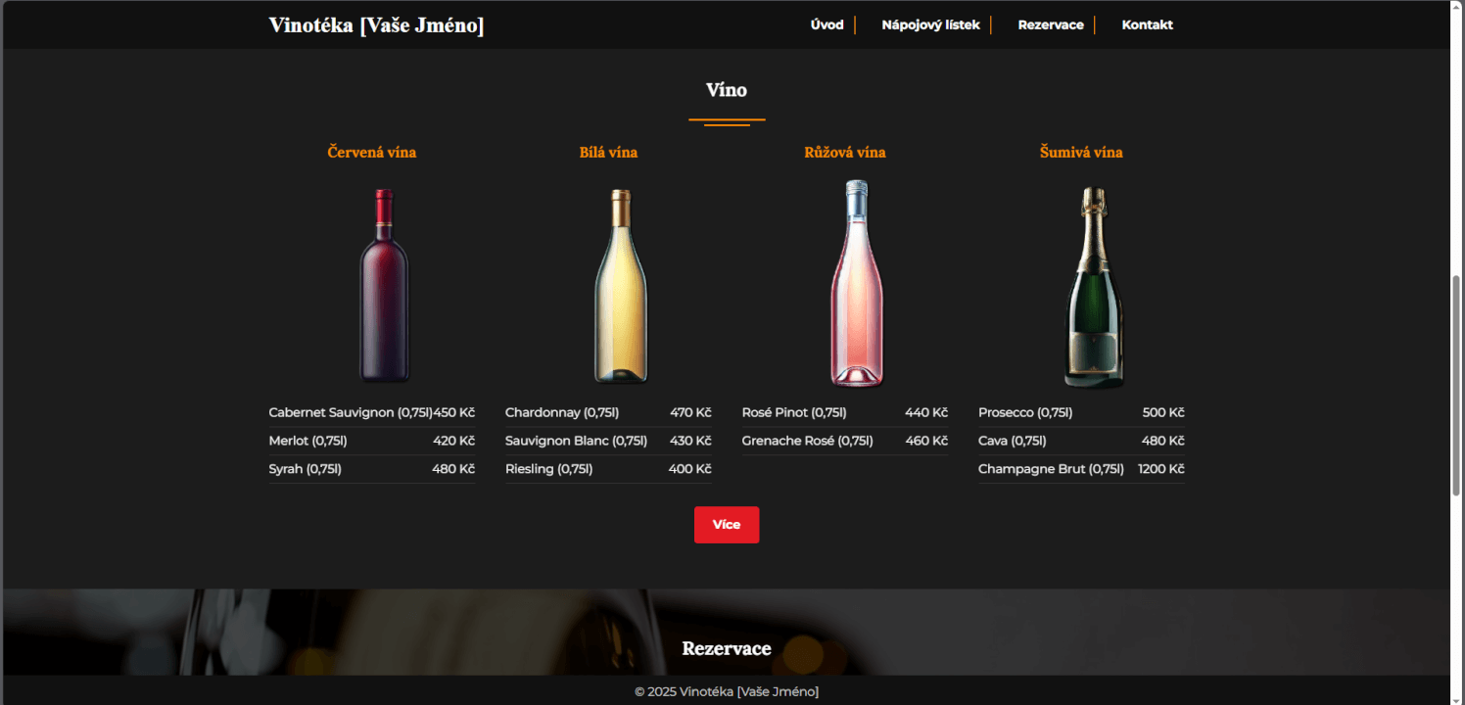Open Rezervace from the top menu
This screenshot has width=1465, height=705.
pyautogui.click(x=1050, y=25)
